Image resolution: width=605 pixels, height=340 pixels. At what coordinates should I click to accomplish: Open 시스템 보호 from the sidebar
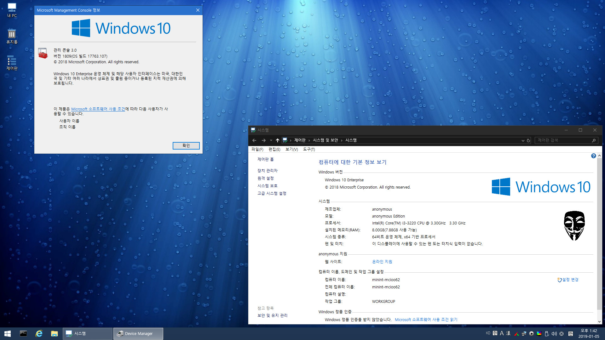click(268, 186)
